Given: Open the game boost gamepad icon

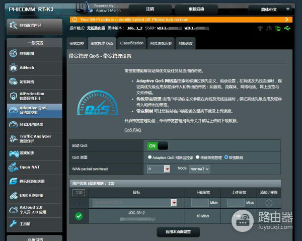Looking at the screenshot, I should coord(14,153).
